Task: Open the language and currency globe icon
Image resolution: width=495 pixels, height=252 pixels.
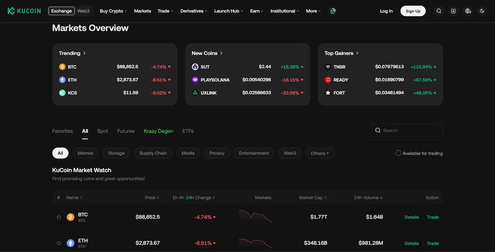Action: pyautogui.click(x=468, y=11)
